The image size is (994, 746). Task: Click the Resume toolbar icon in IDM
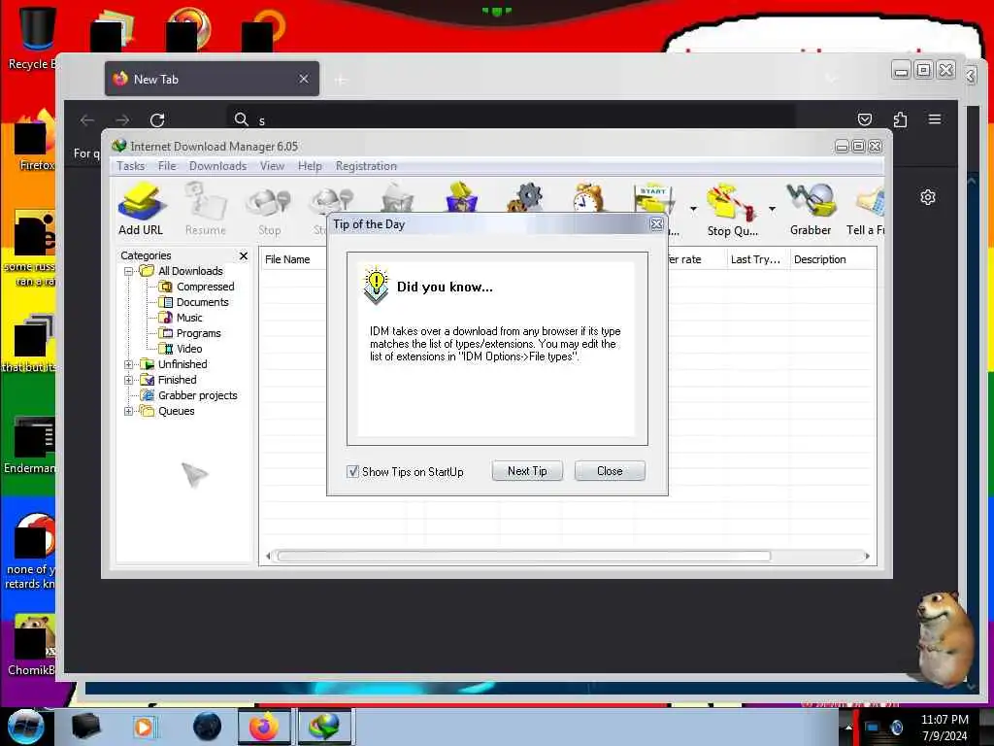[206, 210]
